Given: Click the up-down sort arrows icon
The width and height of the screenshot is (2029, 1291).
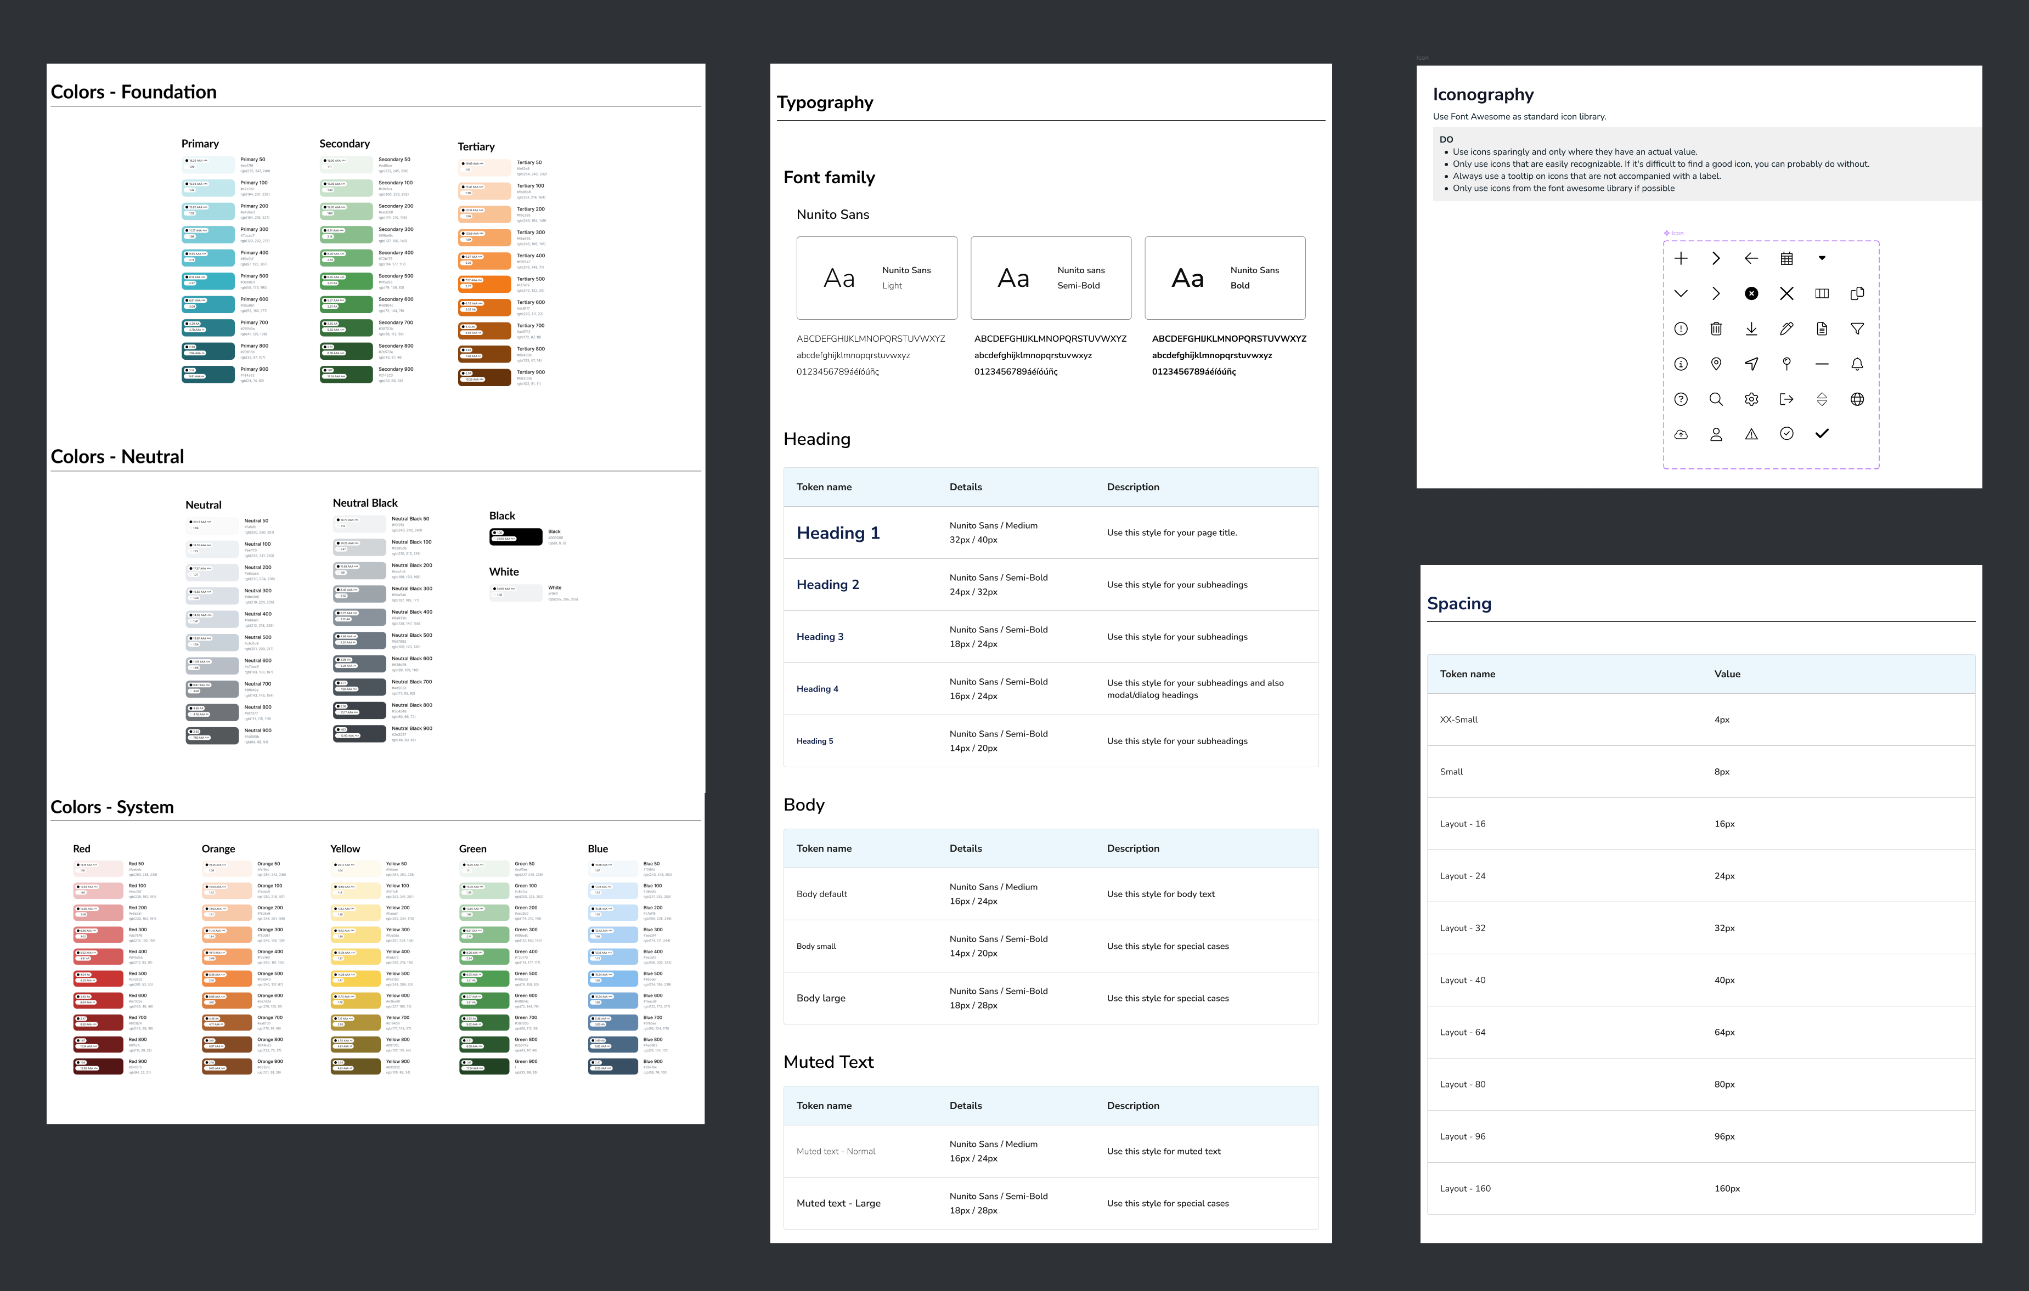Looking at the screenshot, I should click(x=1822, y=399).
